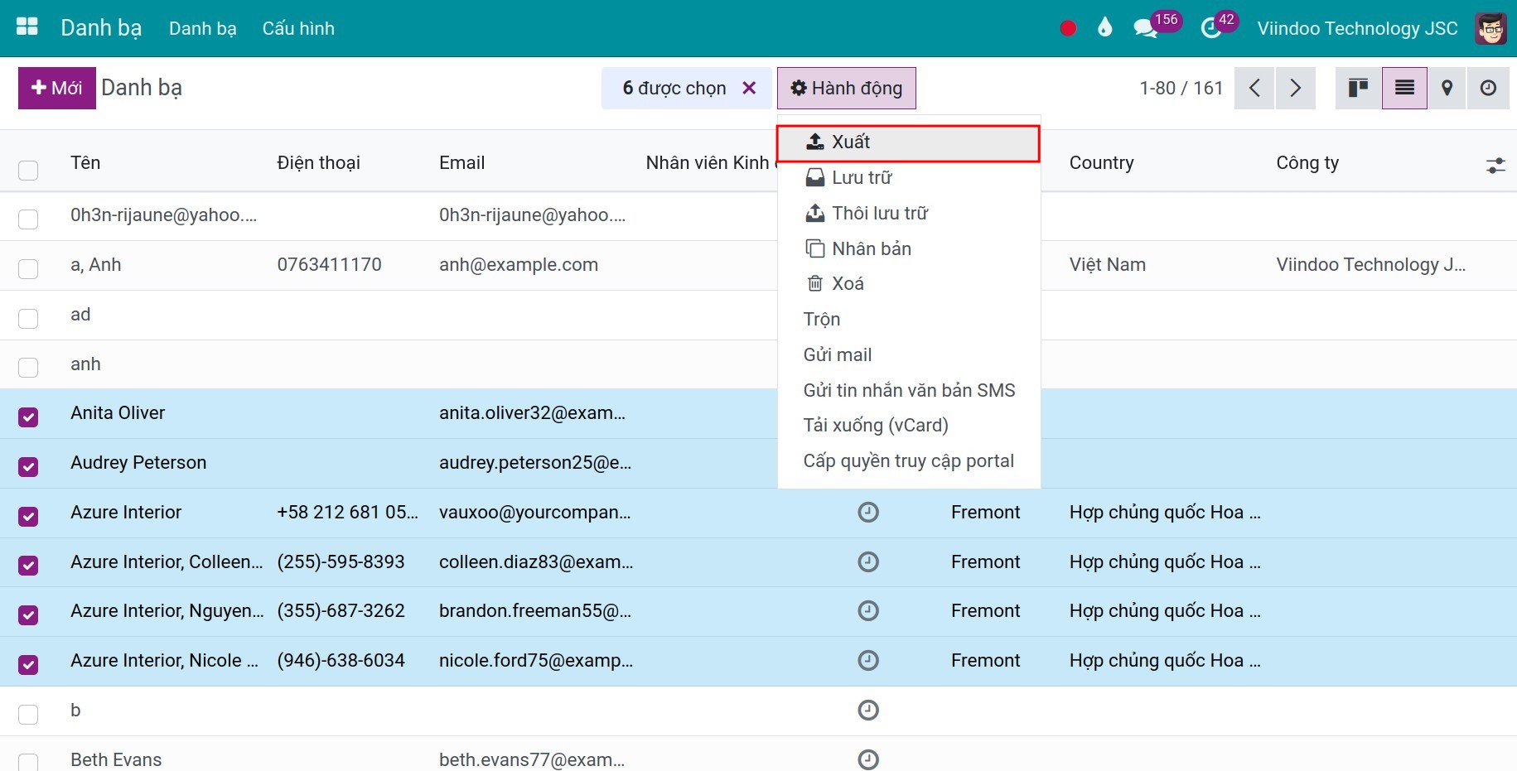Go to previous page of contacts
This screenshot has width=1517, height=771.
[1254, 88]
